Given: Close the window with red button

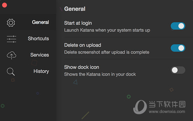Looking at the screenshot, I should point(5,5).
